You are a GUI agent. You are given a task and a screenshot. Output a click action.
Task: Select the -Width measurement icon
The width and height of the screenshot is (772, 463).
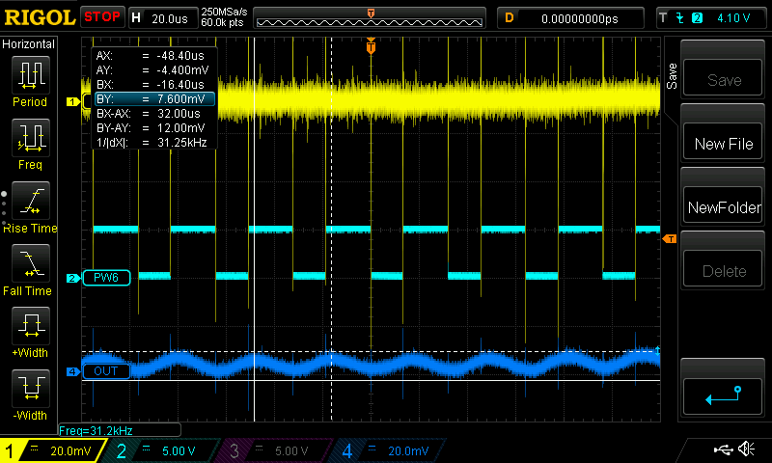pyautogui.click(x=31, y=388)
